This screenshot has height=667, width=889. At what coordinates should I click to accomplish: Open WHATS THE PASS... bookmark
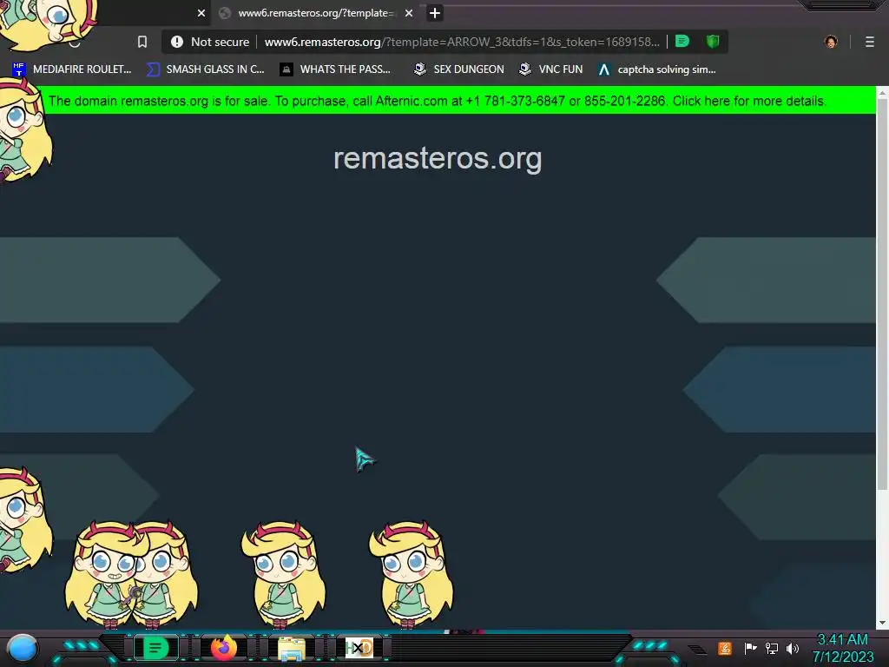click(335, 69)
